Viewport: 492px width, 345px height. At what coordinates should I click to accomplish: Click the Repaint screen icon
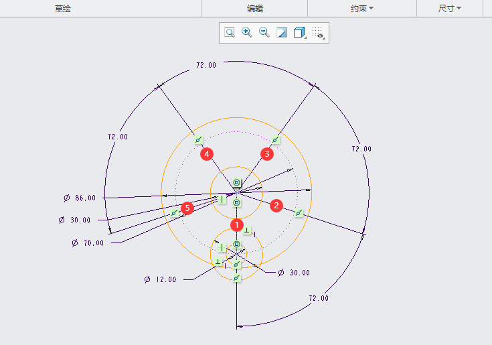click(x=281, y=32)
